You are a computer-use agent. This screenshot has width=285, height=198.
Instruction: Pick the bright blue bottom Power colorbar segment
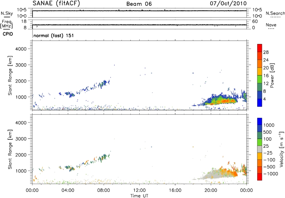[x=260, y=103]
